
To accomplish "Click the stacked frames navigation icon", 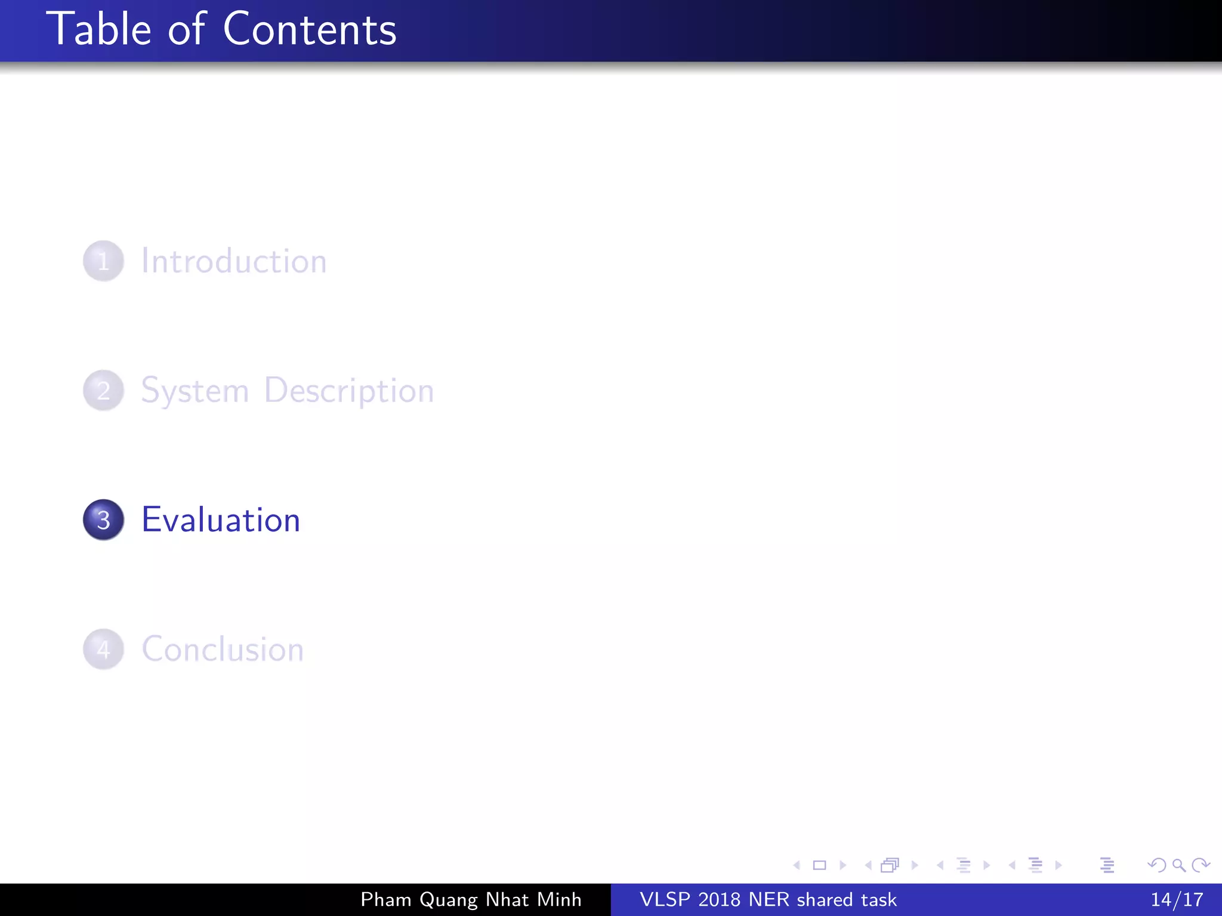I will tap(890, 865).
